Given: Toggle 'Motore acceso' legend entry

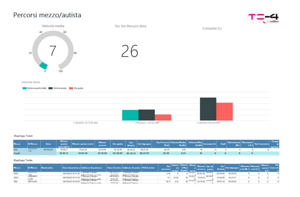Looking at the screenshot, I should pyautogui.click(x=58, y=88).
